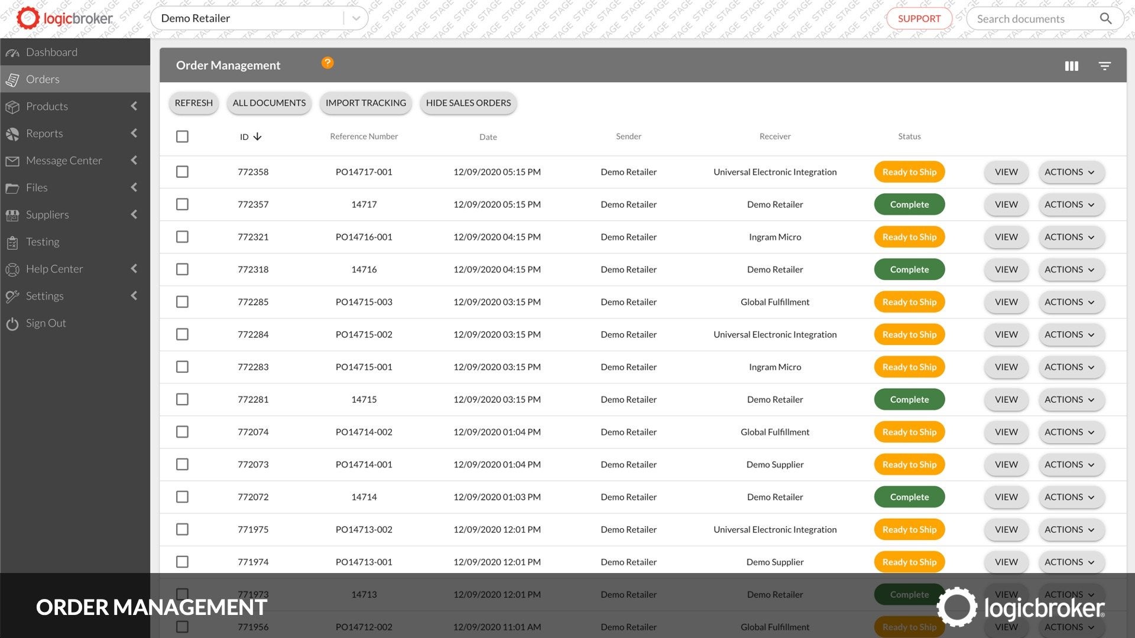Select checkbox for order 772285
The width and height of the screenshot is (1135, 638).
[x=182, y=302]
